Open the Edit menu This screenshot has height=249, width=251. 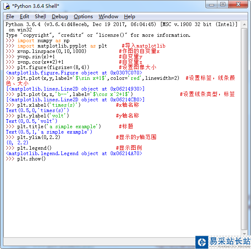click(x=24, y=17)
